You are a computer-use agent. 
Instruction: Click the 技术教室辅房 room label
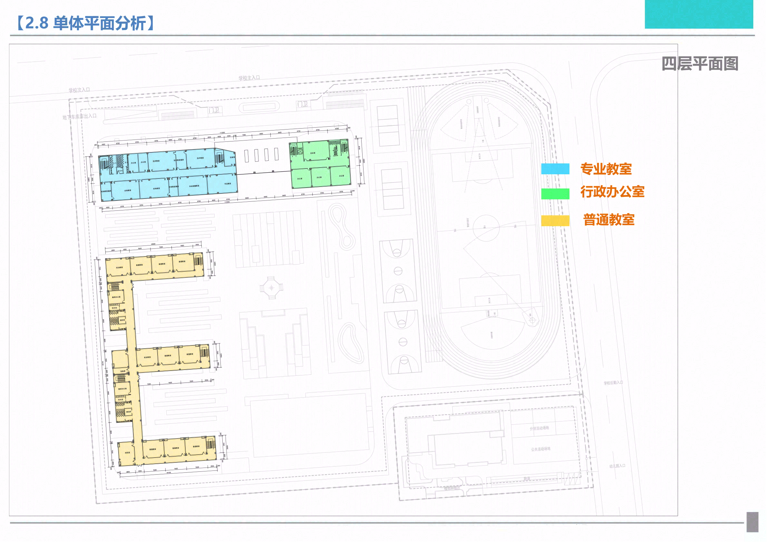[x=179, y=160]
